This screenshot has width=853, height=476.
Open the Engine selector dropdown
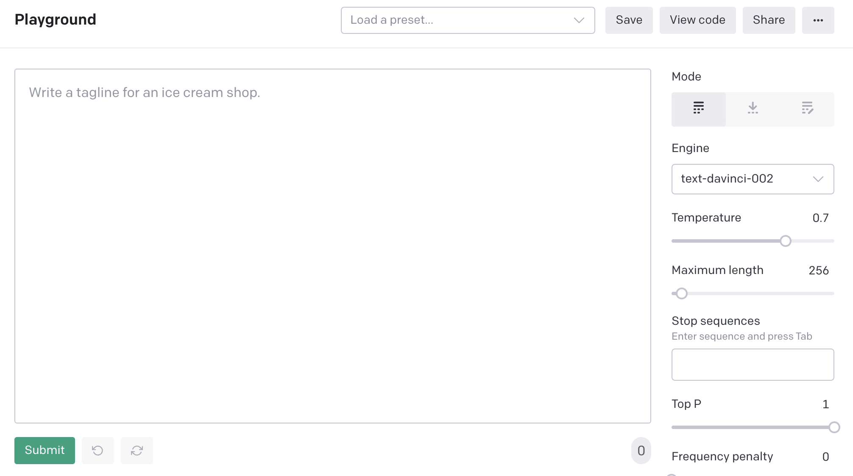753,179
